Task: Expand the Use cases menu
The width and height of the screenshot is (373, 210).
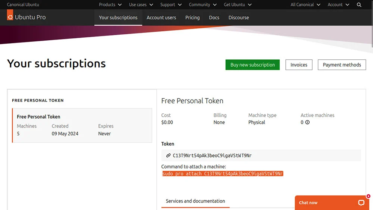Action: pyautogui.click(x=141, y=5)
